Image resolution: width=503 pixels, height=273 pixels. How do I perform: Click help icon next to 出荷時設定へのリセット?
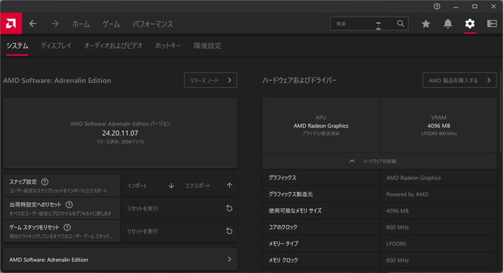point(69,204)
